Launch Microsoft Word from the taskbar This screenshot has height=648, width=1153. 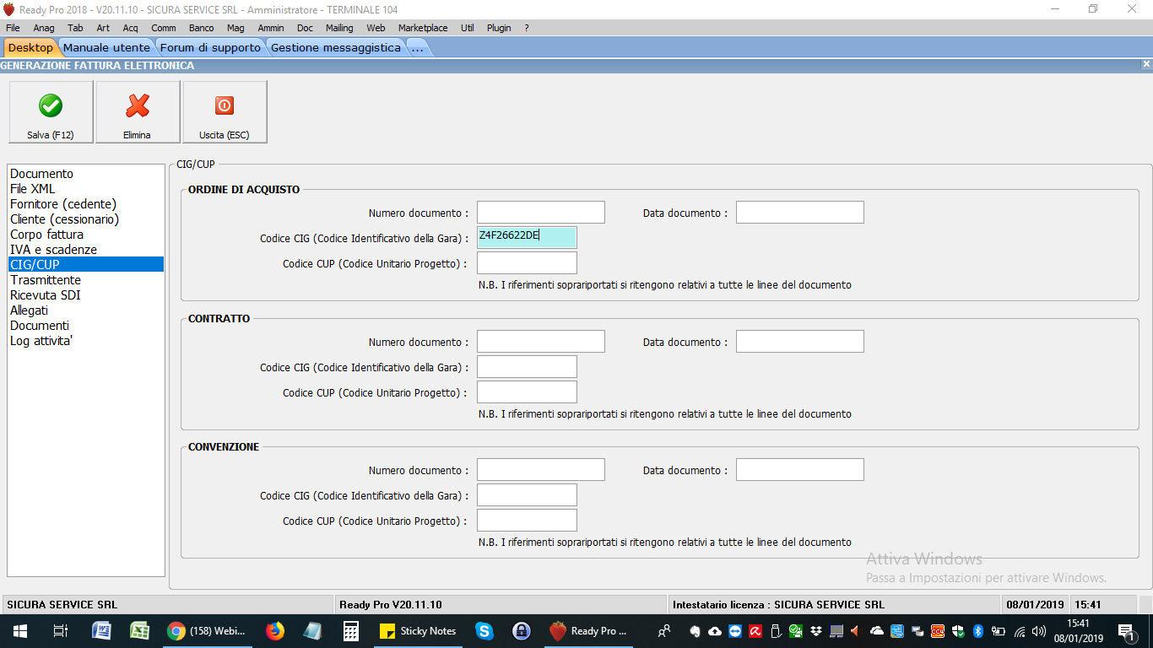[x=101, y=631]
